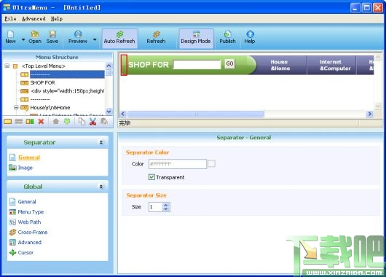
Task: Click the Refresh toolbar icon
Action: click(156, 37)
